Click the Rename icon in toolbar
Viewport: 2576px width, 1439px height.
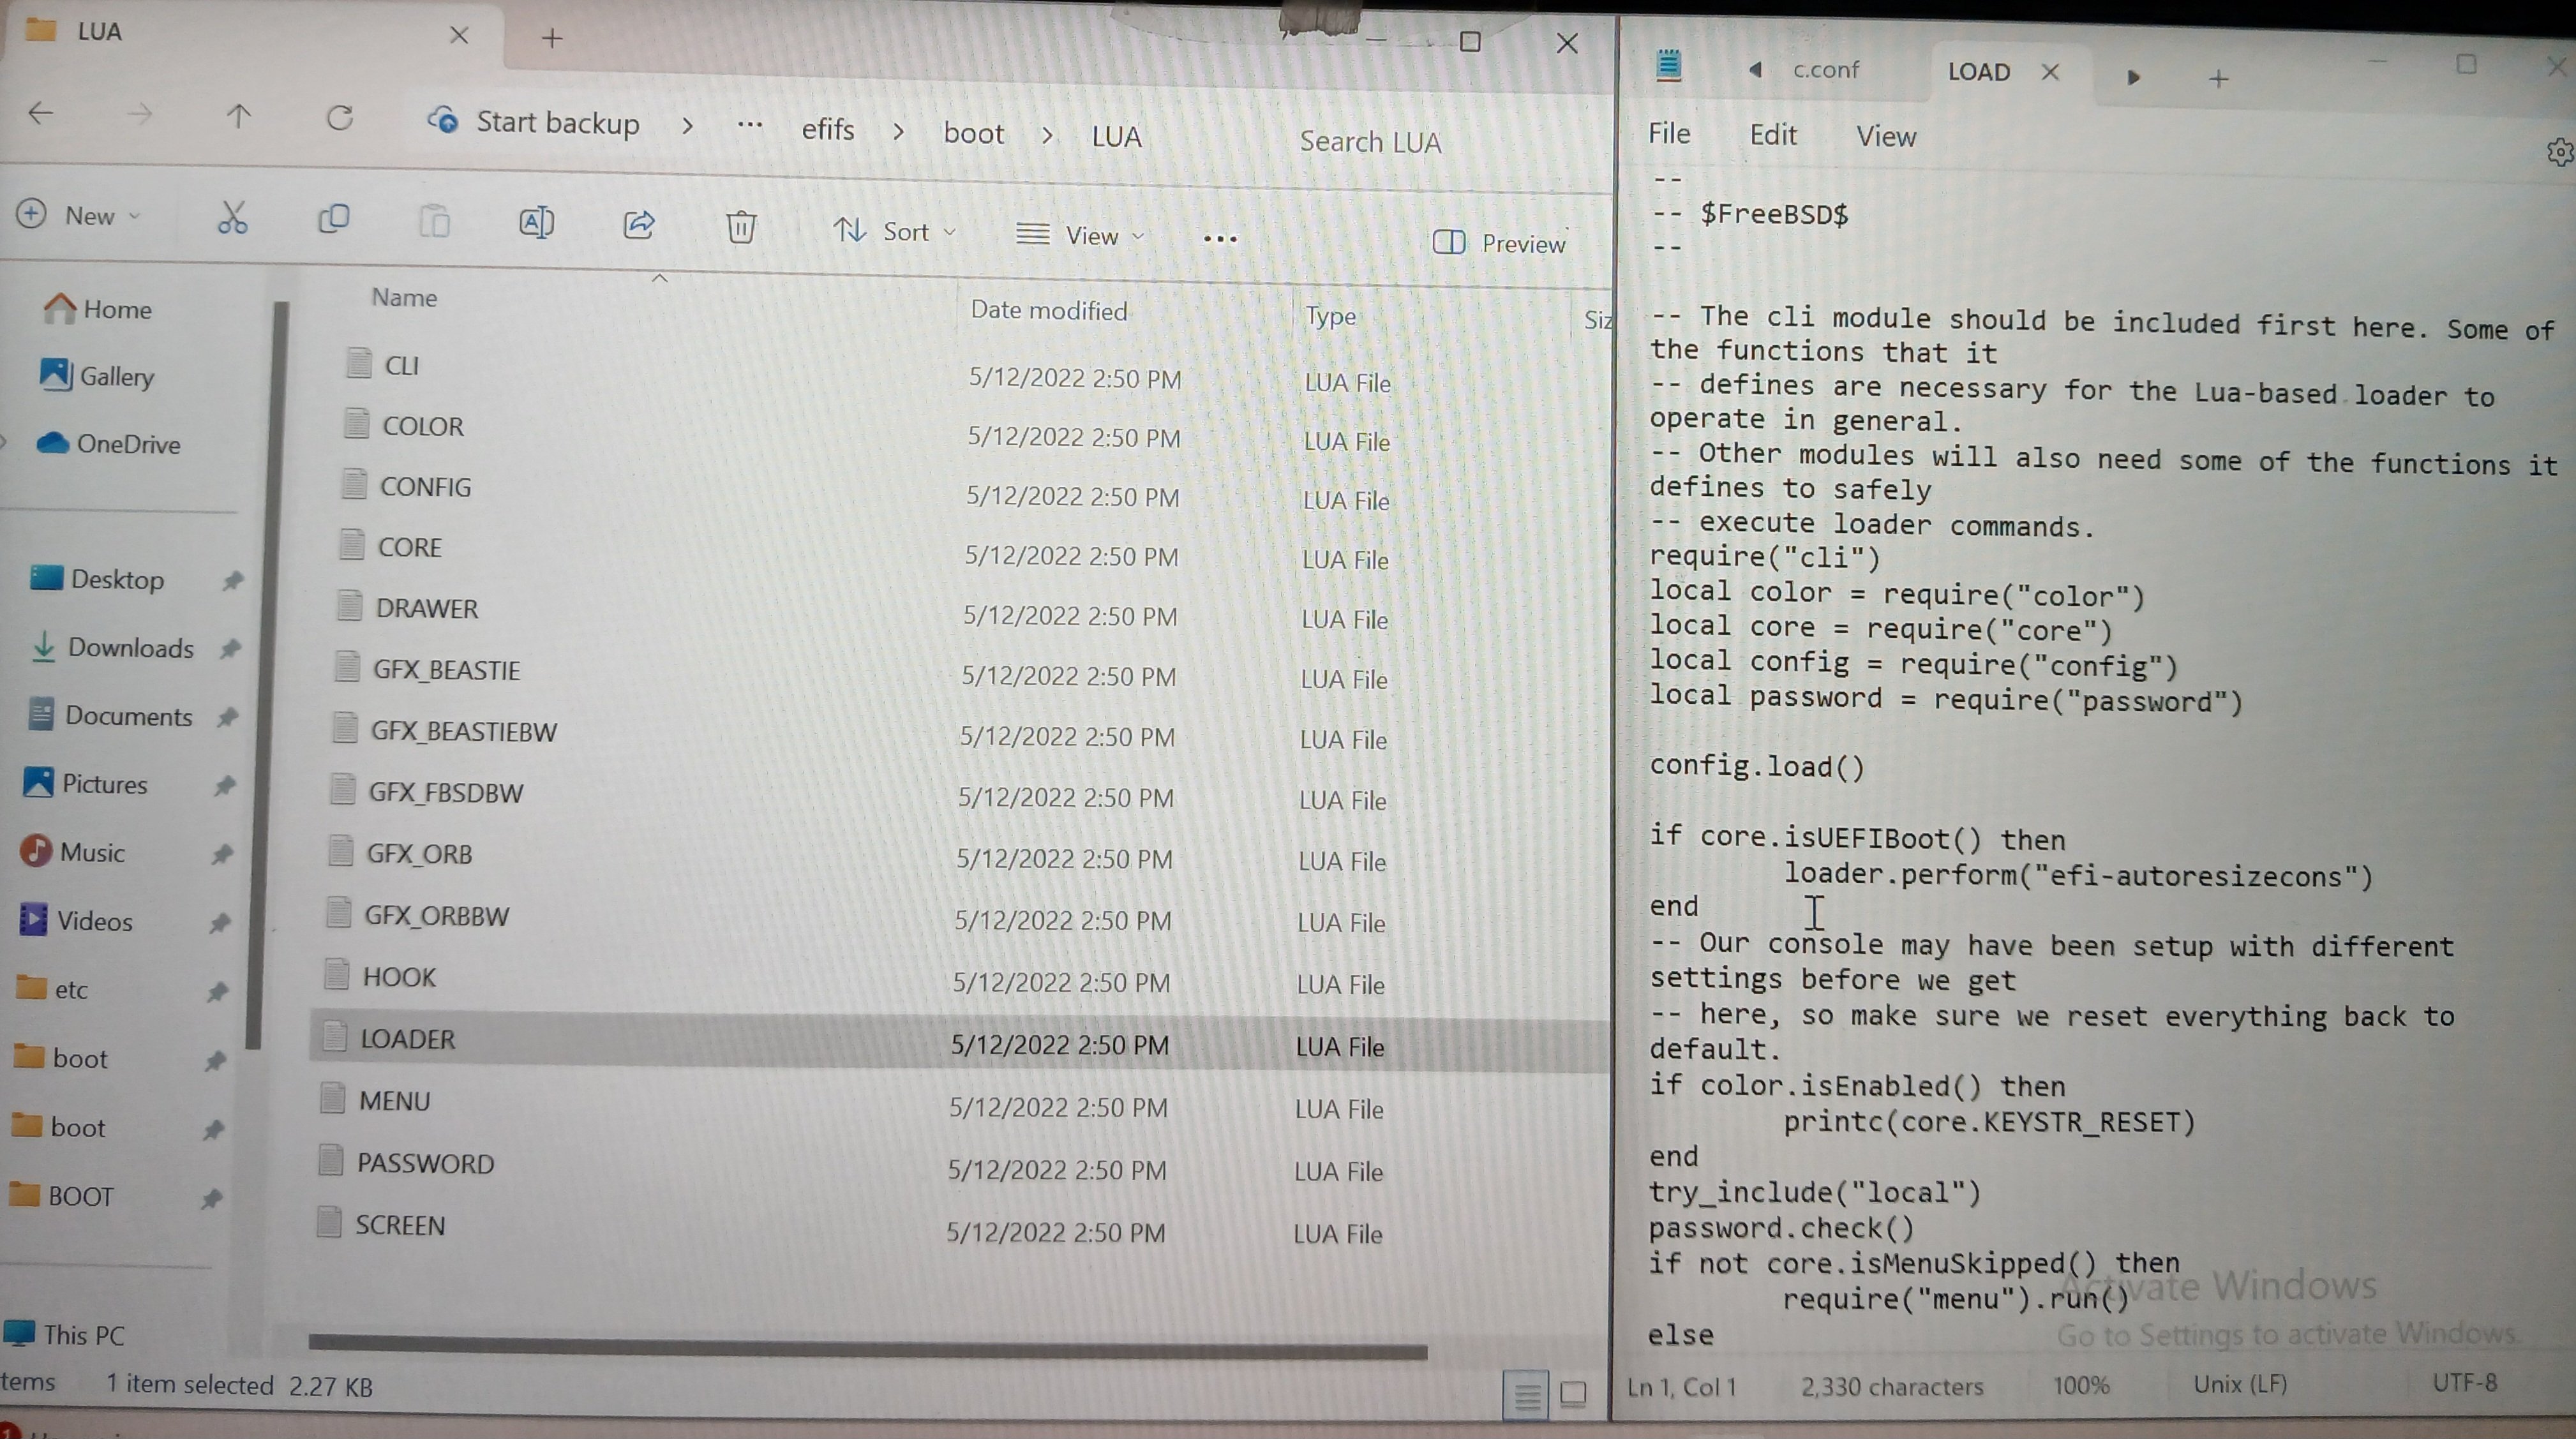pos(536,222)
